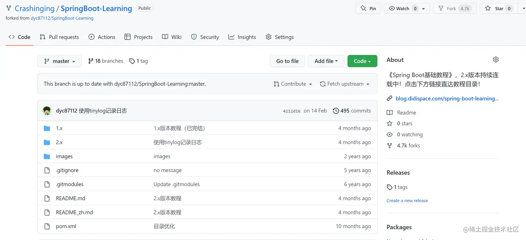
Task: Open the green Code dropdown
Action: point(362,61)
